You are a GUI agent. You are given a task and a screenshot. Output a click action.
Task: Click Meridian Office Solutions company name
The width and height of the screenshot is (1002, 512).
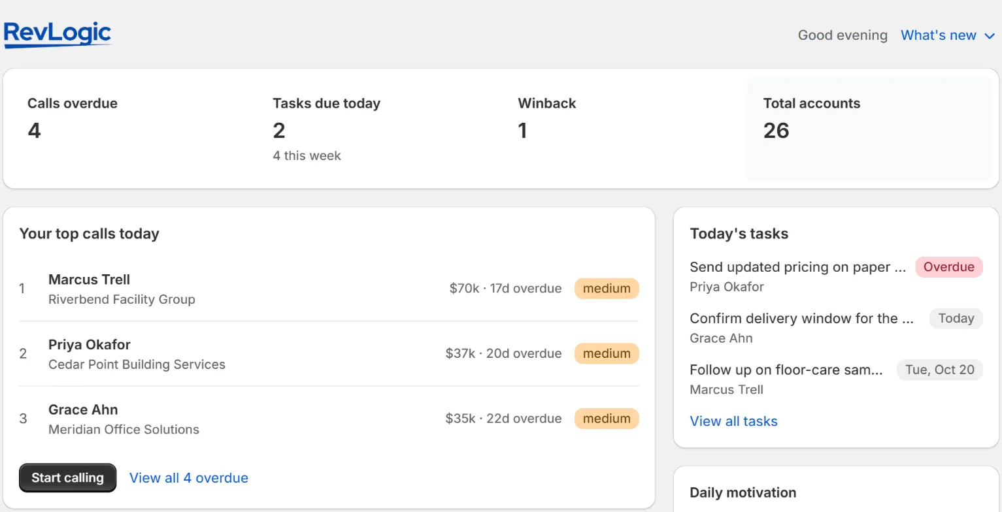124,430
